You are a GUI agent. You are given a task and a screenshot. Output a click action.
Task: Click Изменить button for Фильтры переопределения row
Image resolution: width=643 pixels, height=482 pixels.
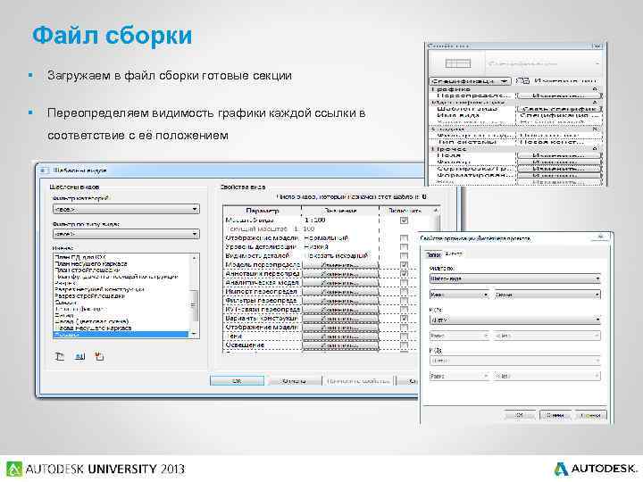pos(340,301)
